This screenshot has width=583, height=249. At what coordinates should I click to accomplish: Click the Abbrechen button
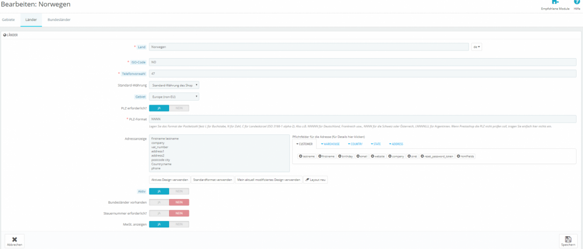15,241
